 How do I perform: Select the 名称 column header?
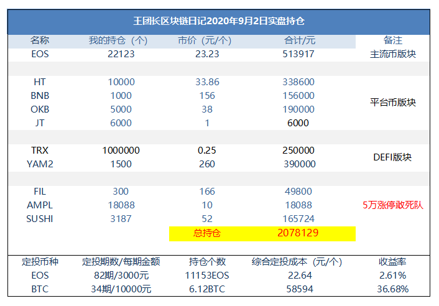(x=40, y=40)
